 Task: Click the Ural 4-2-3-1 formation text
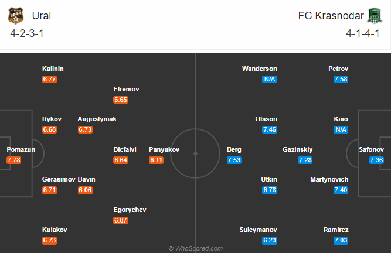(x=27, y=33)
